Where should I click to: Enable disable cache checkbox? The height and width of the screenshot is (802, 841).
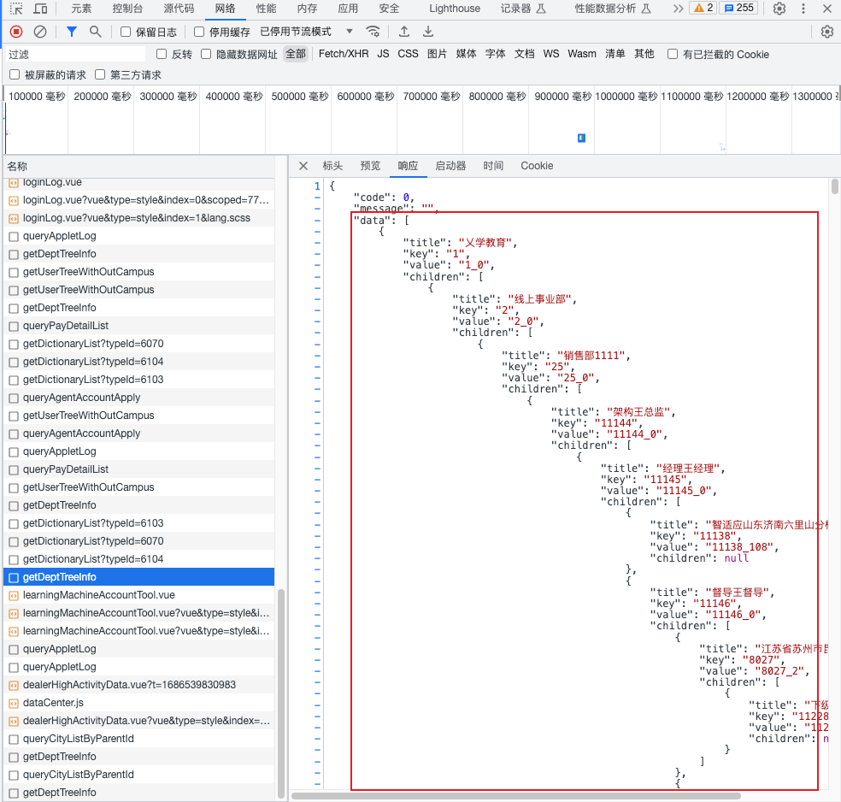click(199, 32)
